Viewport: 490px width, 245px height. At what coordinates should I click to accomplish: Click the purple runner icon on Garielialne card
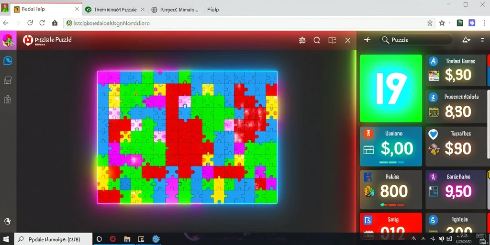[434, 177]
